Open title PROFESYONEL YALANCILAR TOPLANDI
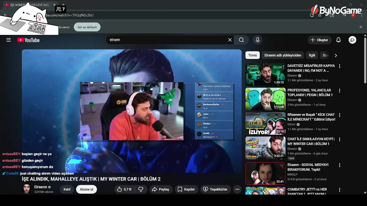The height and width of the screenshot is (206, 367). pyautogui.click(x=310, y=92)
